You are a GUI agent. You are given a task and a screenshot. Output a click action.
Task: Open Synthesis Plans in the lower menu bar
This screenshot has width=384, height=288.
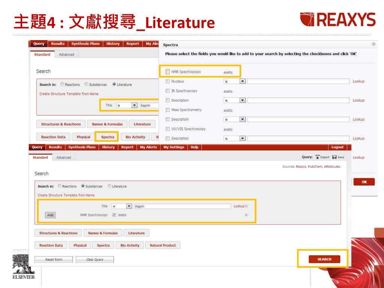82,147
